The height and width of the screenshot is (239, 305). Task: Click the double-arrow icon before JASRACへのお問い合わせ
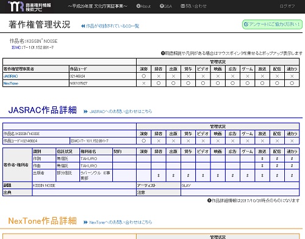(85, 111)
